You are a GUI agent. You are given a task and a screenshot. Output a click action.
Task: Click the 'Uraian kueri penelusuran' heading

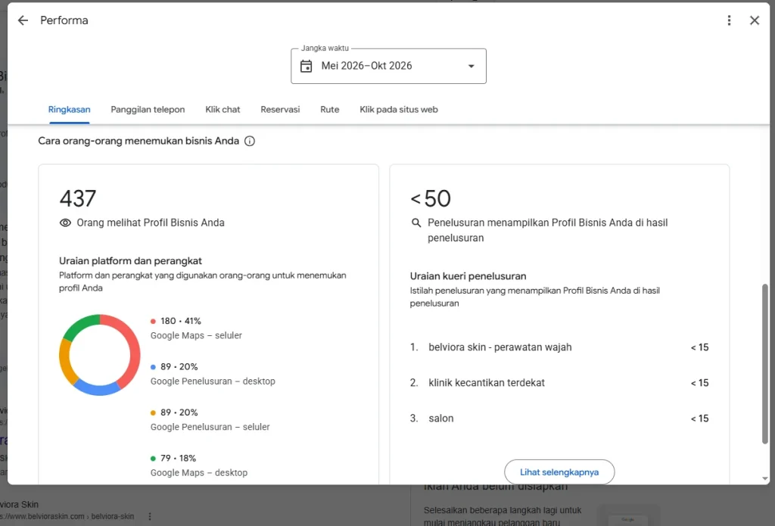(x=468, y=275)
